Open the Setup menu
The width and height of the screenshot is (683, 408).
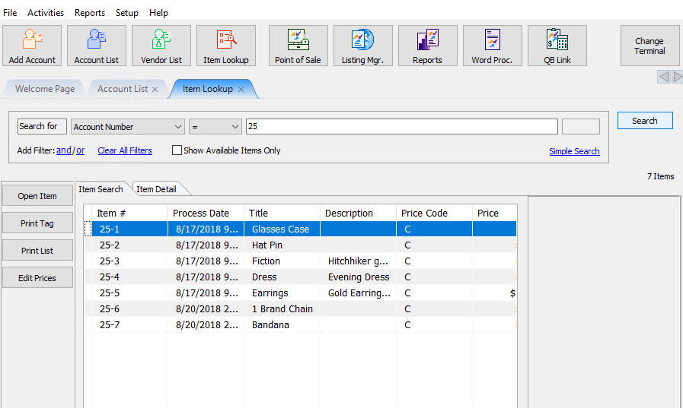coord(126,13)
